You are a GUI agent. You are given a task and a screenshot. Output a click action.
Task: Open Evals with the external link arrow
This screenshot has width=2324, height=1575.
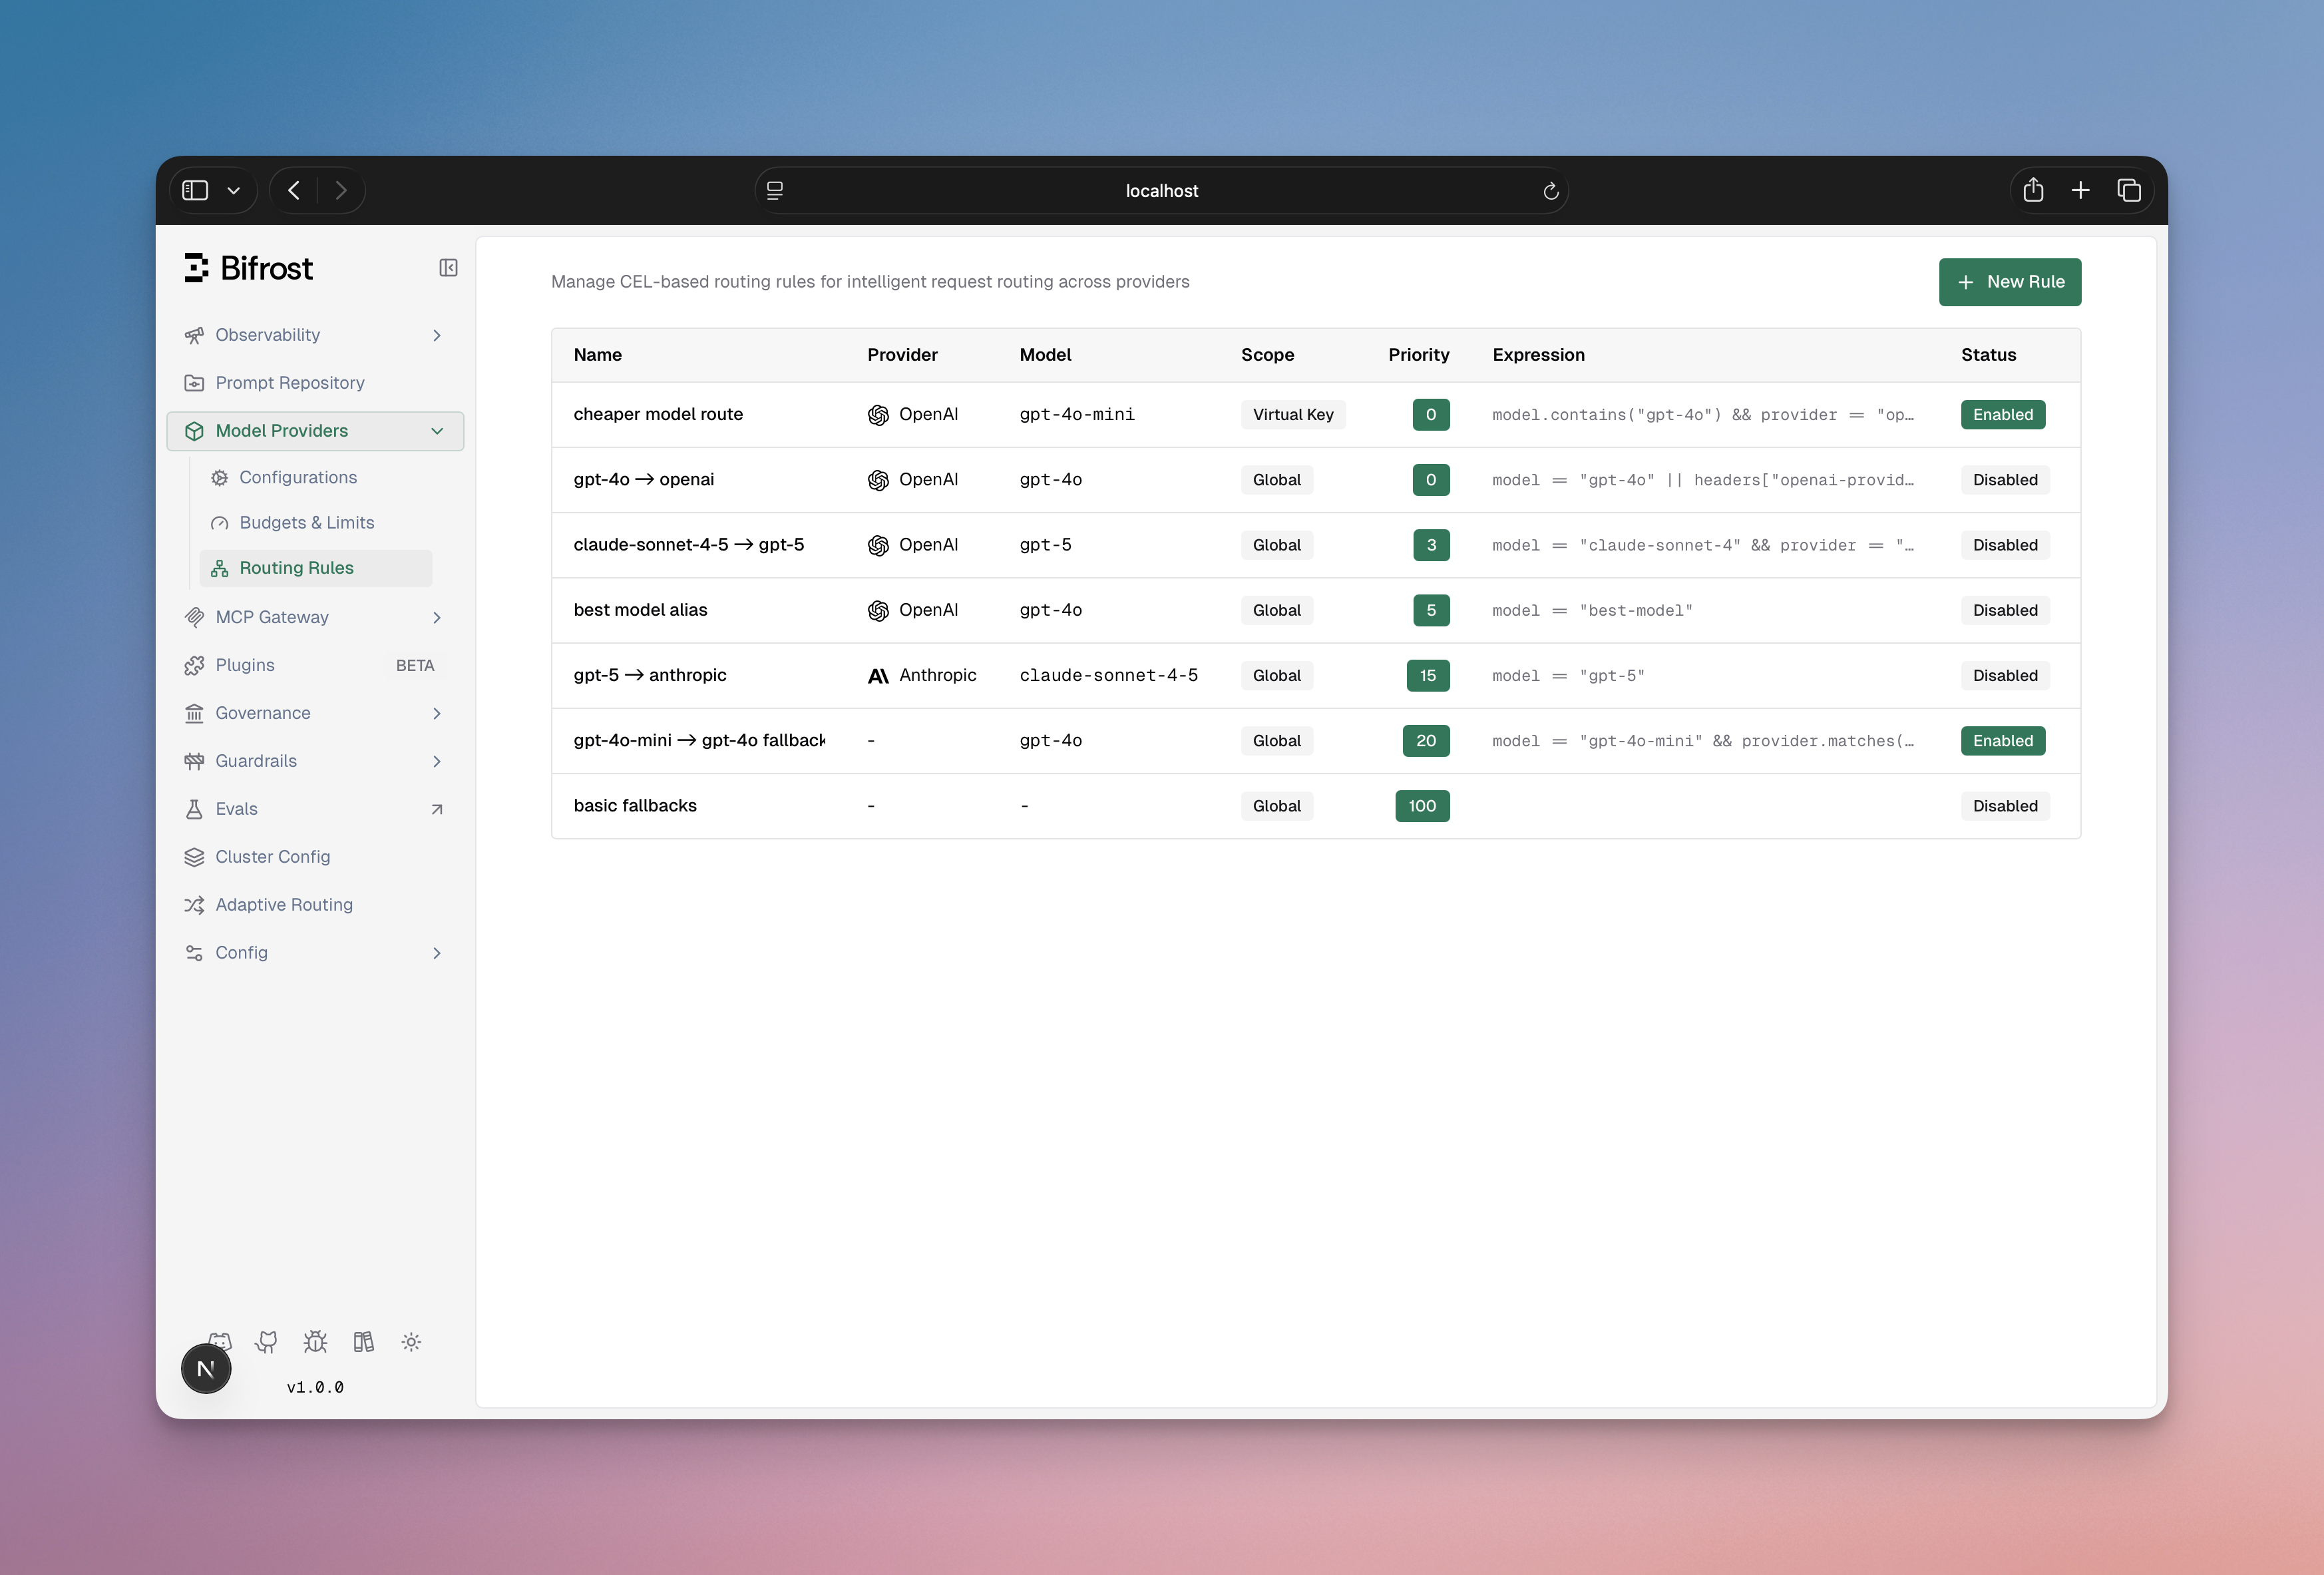pyautogui.click(x=437, y=808)
